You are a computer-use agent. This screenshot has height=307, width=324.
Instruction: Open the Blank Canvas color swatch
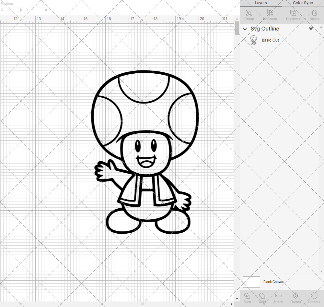(x=251, y=282)
